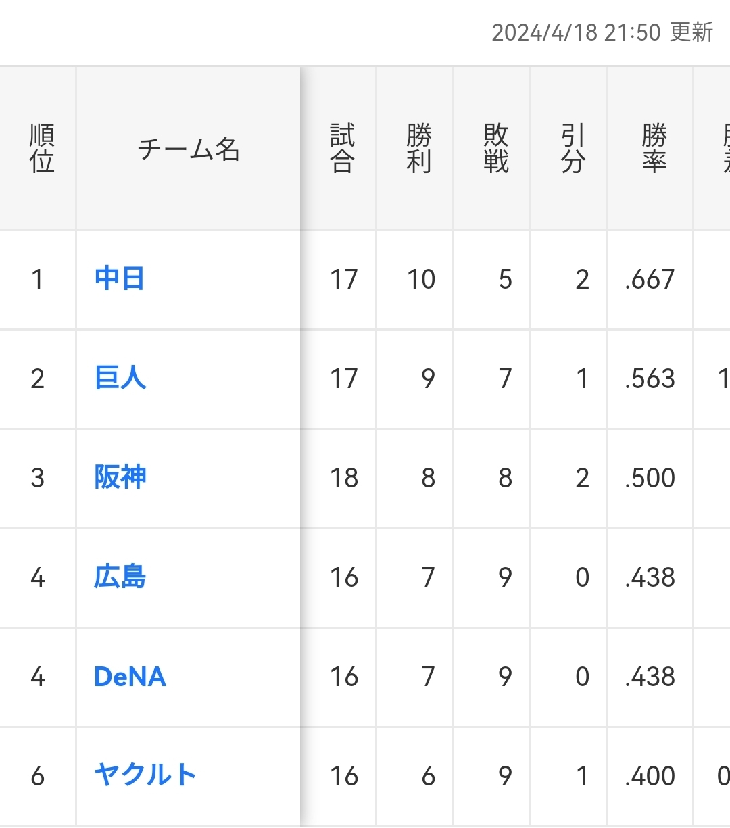Click the 勝利 column header

pyautogui.click(x=419, y=149)
